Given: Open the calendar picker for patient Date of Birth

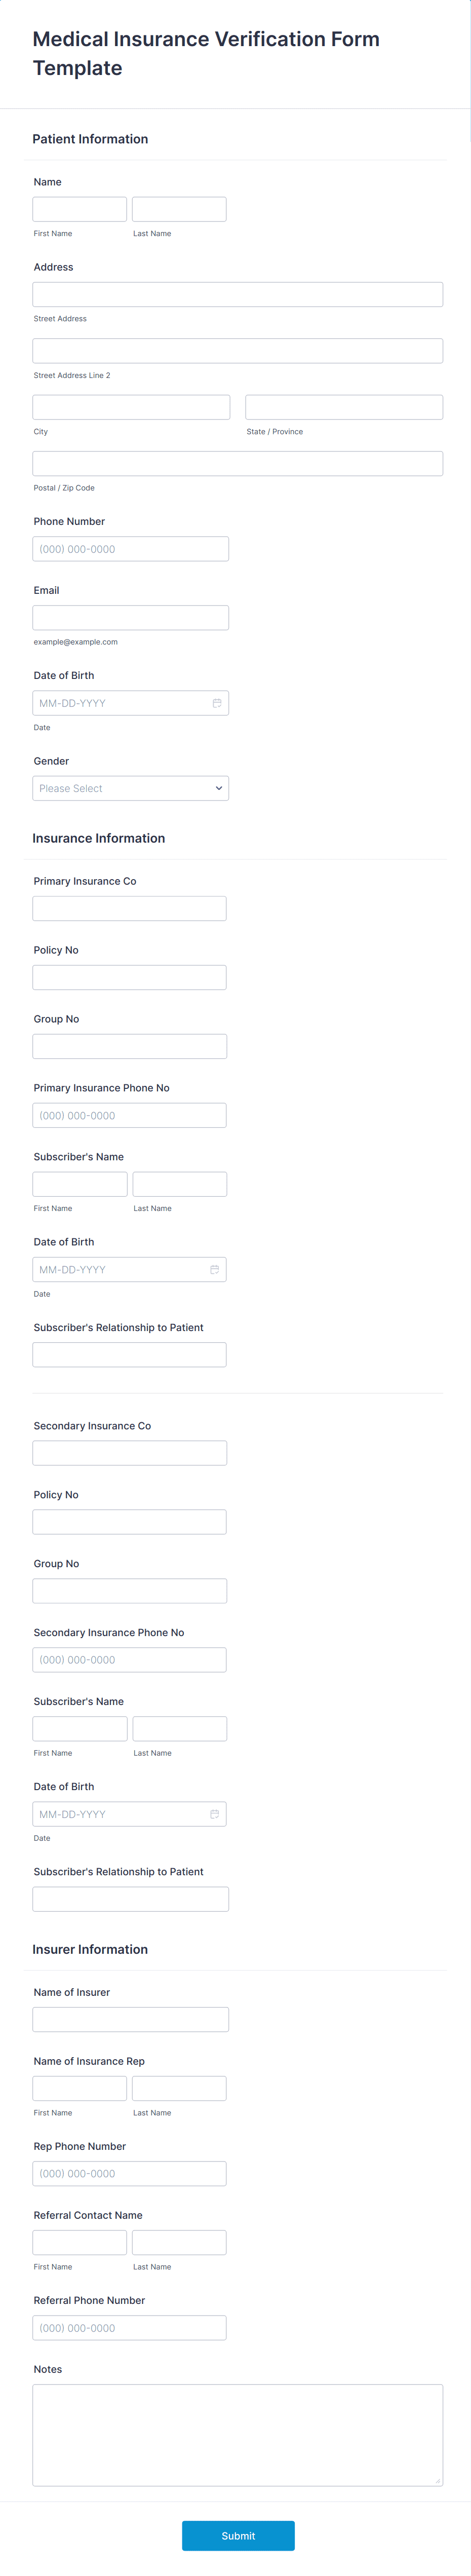Looking at the screenshot, I should [217, 703].
